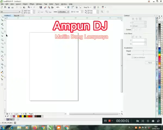163x130 pixels.
Task: Enable the Link acceleration checkbox
Action: [132, 57]
